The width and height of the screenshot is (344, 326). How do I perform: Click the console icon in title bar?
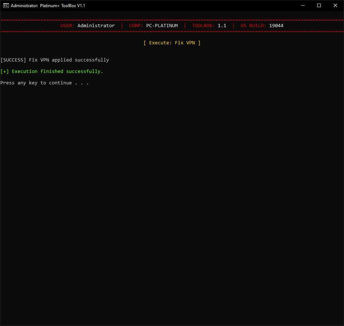[6, 5]
